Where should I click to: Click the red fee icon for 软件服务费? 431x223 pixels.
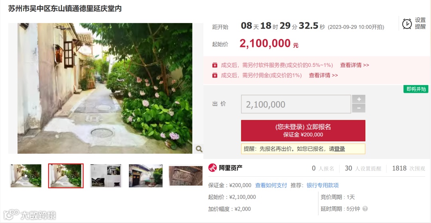pos(215,65)
